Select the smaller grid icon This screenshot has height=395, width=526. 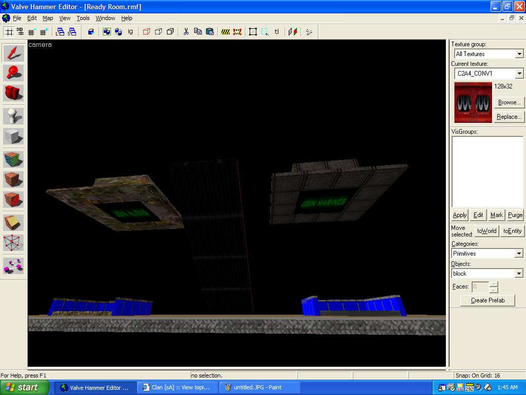click(31, 32)
